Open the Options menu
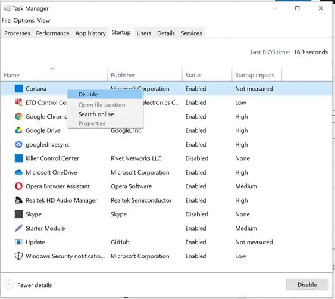Image resolution: width=335 pixels, height=299 pixels. click(24, 20)
